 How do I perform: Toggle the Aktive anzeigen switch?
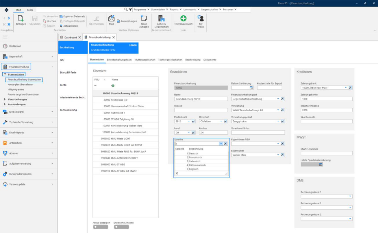pyautogui.click(x=100, y=227)
